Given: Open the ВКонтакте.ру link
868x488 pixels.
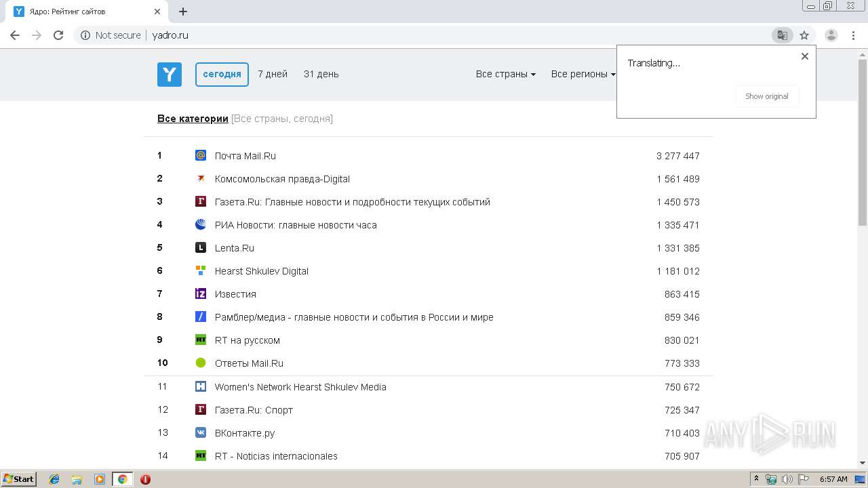Looking at the screenshot, I should [245, 433].
